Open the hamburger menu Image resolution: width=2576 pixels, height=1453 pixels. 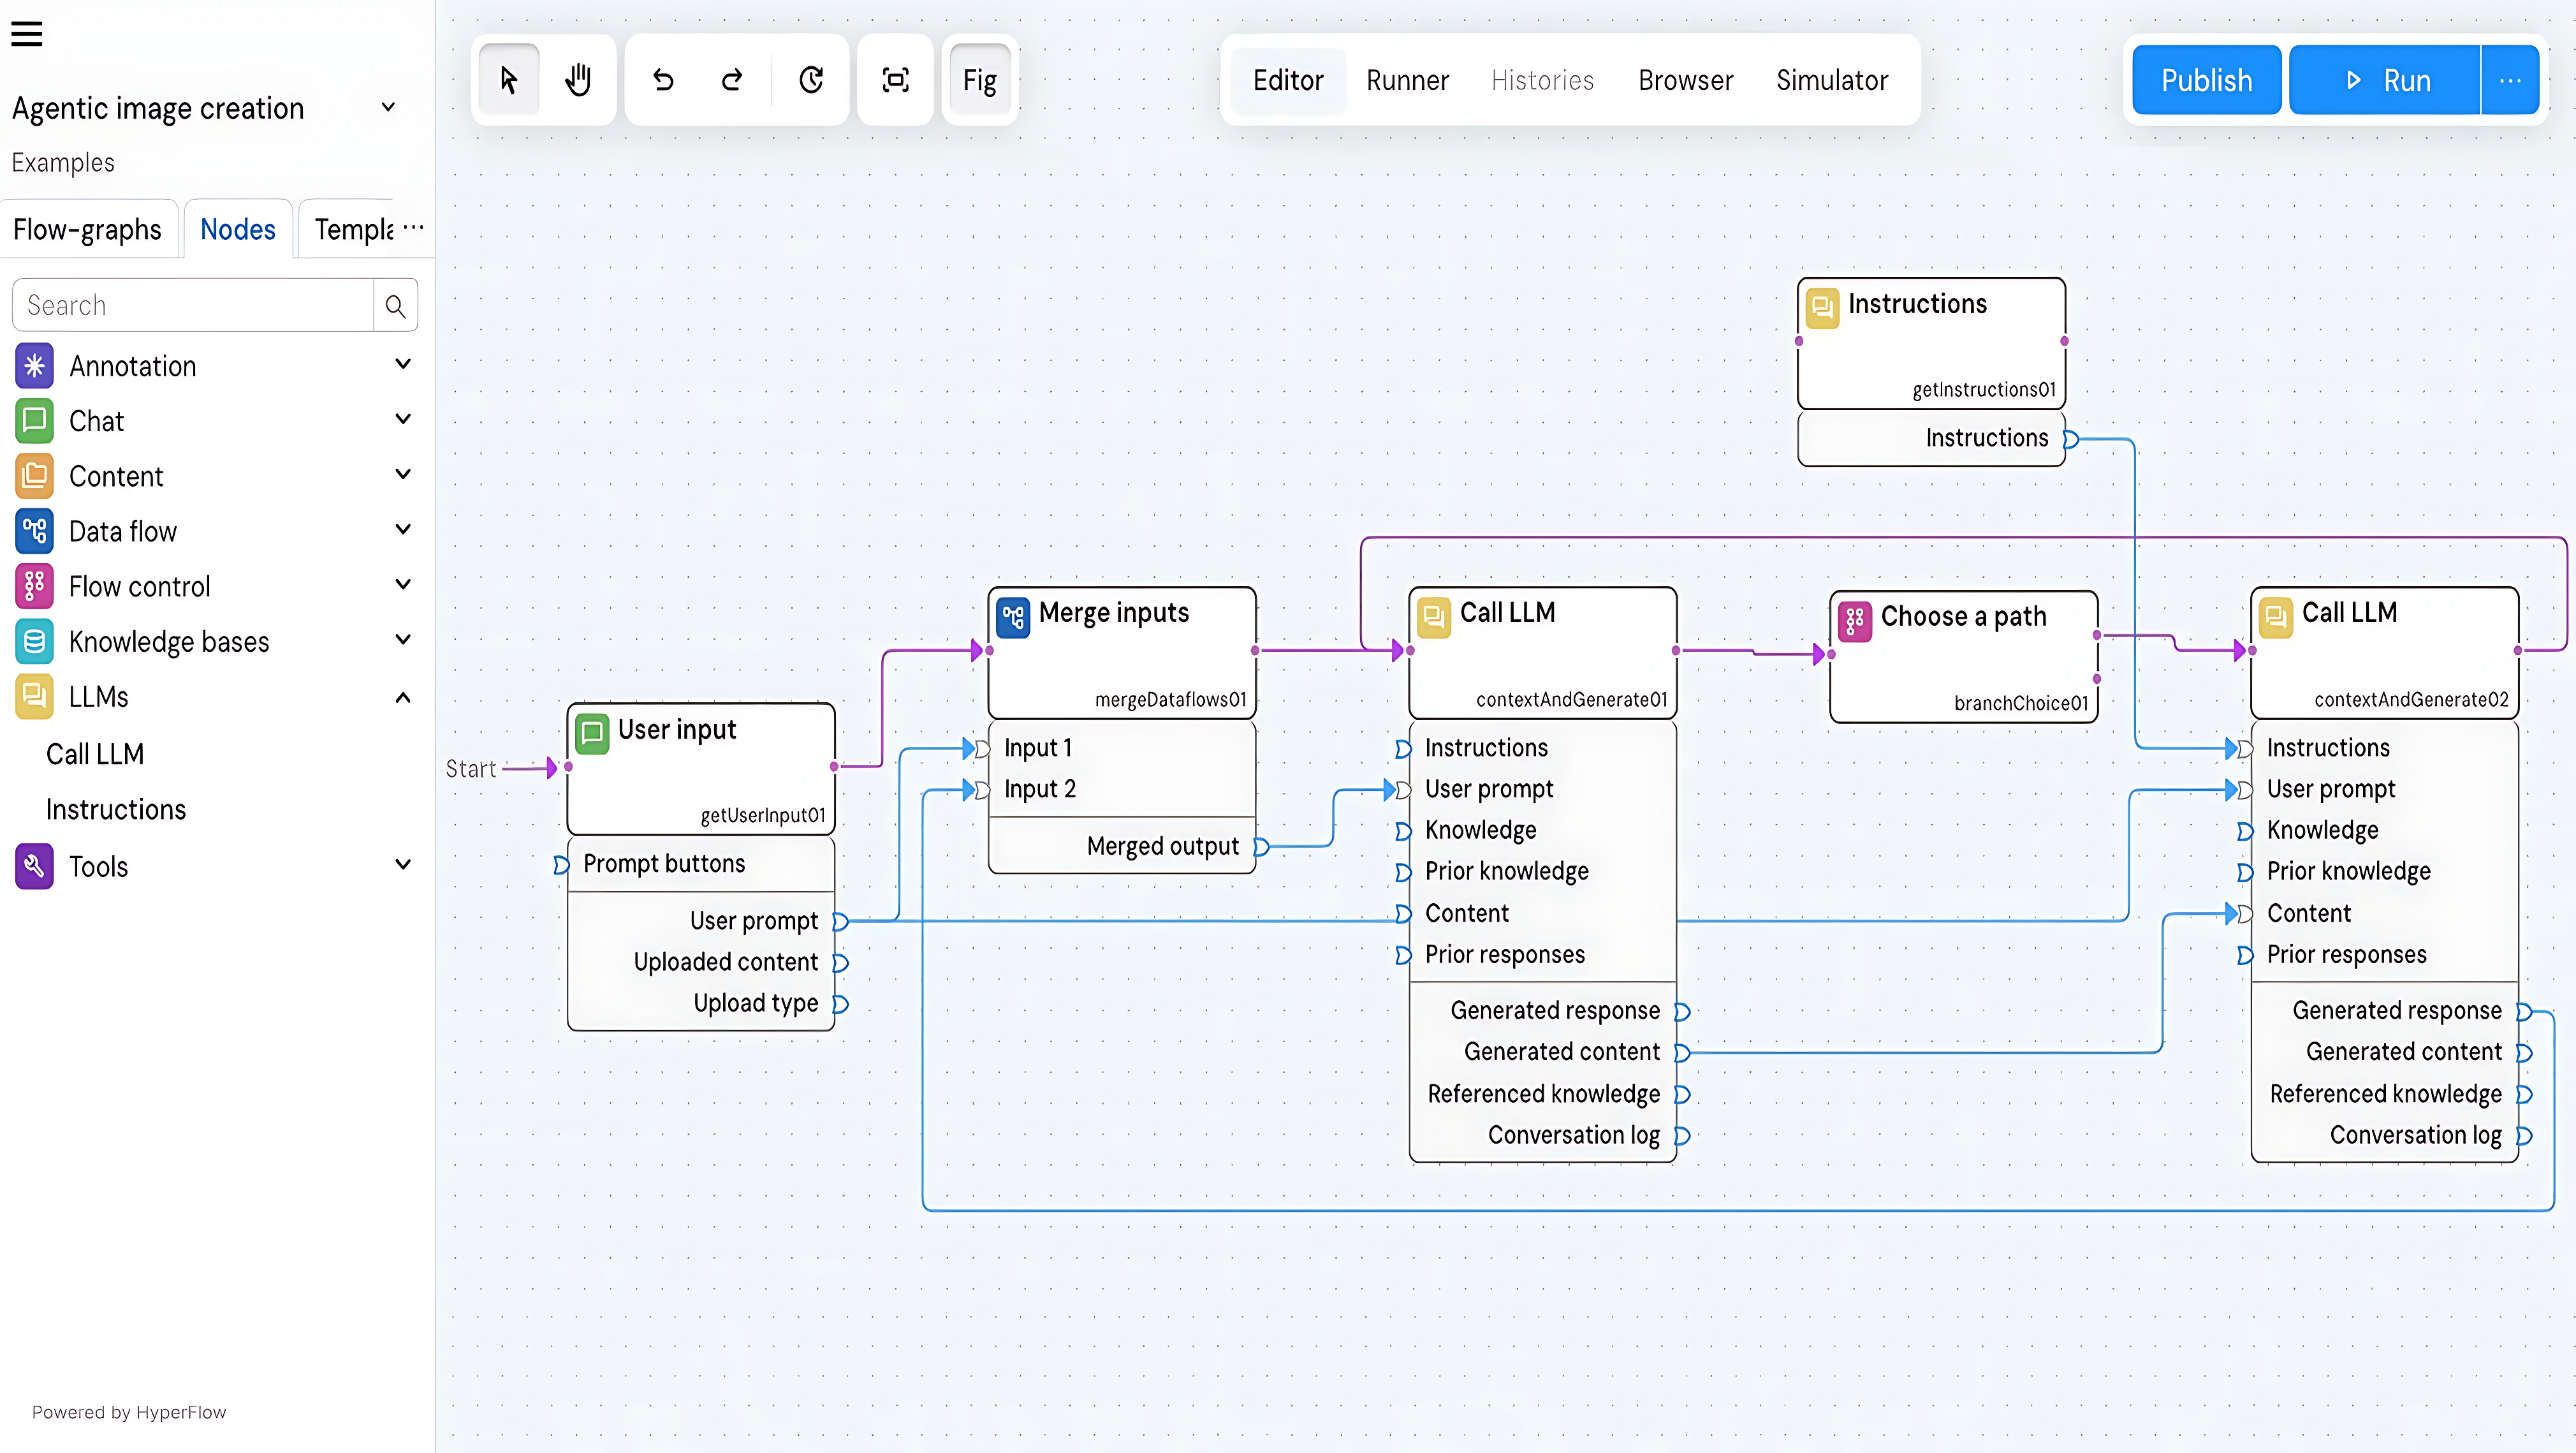coord(27,34)
